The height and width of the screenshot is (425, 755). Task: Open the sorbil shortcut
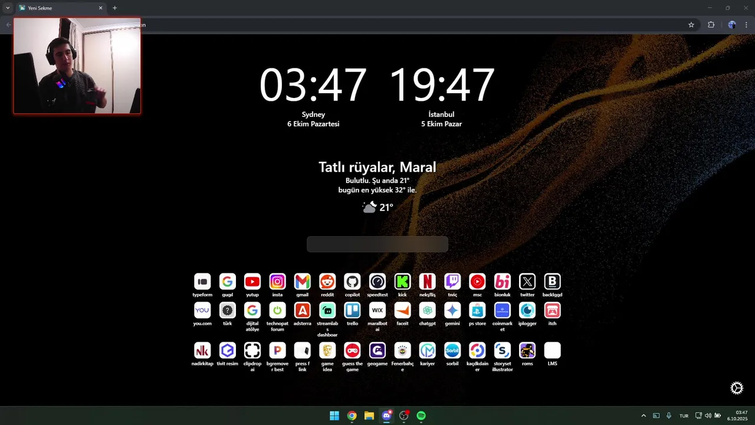coord(452,350)
